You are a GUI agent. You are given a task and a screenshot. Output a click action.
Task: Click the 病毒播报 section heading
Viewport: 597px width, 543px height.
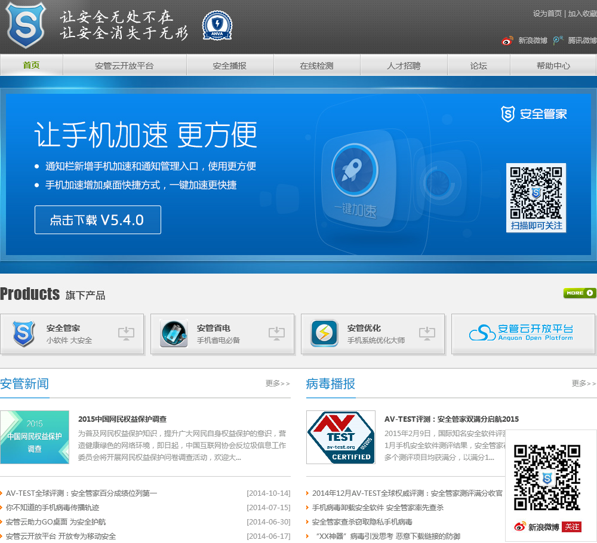(331, 384)
